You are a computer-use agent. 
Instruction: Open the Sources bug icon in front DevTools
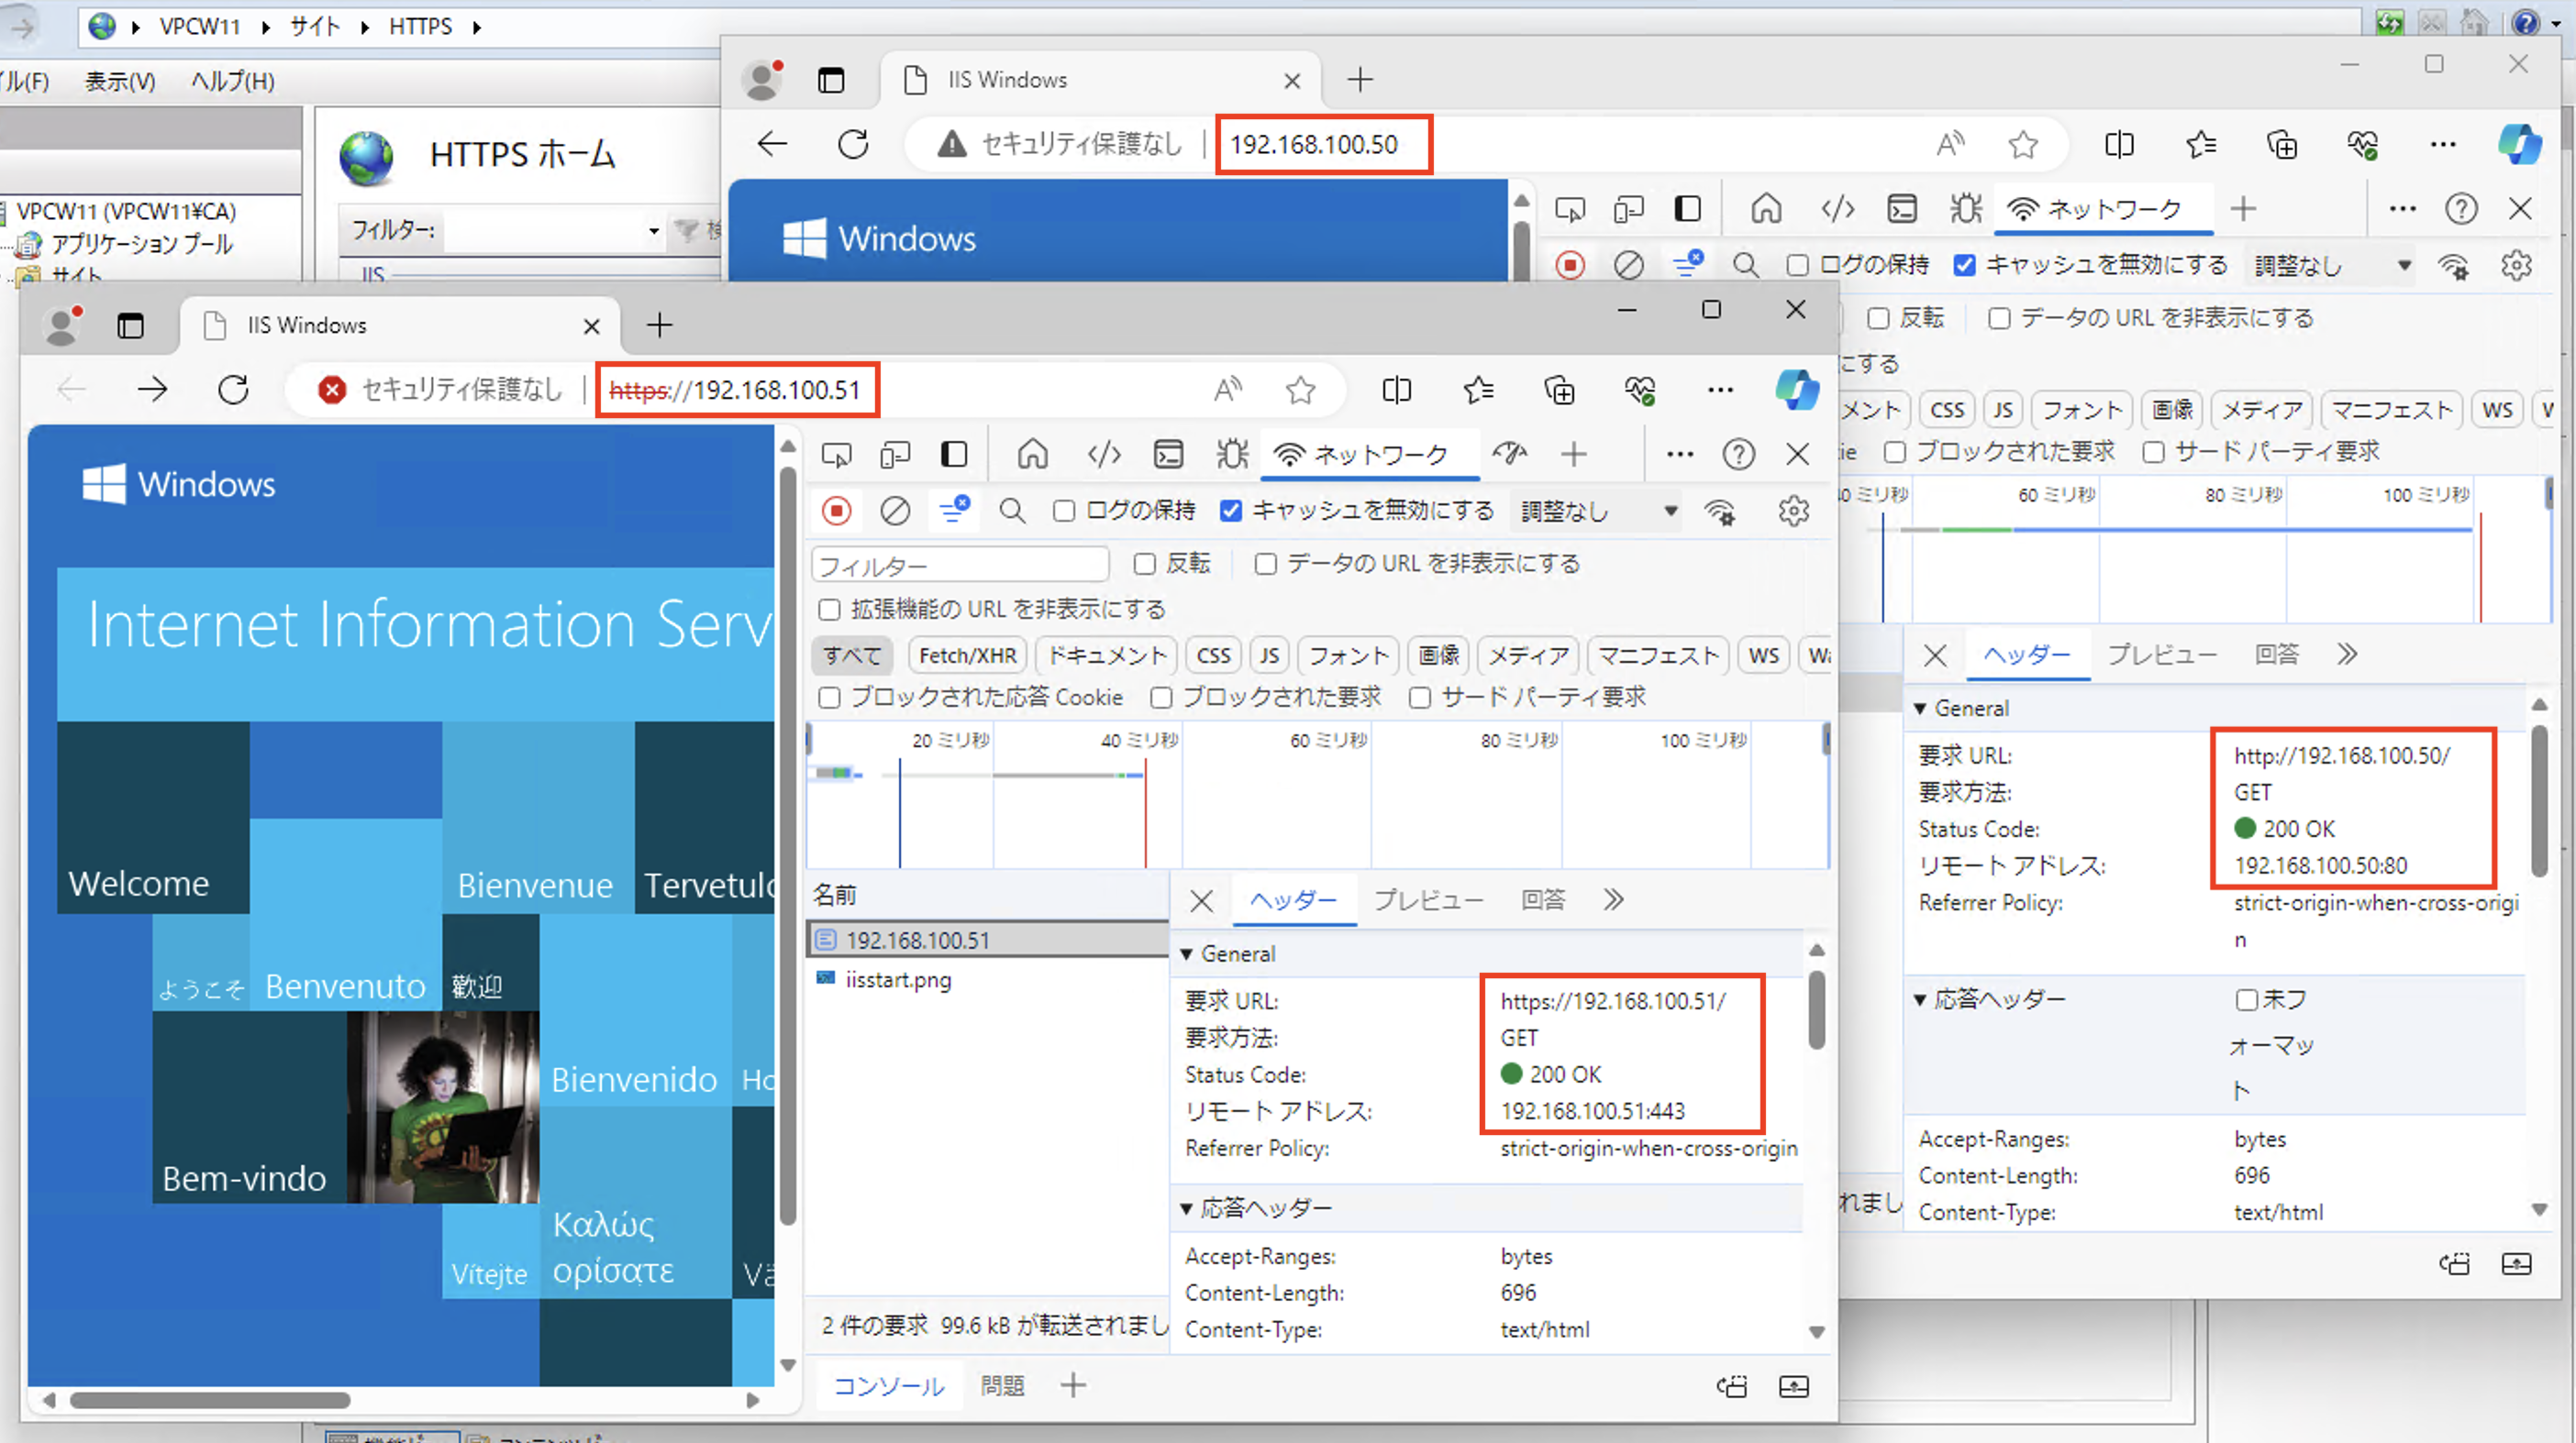pyautogui.click(x=1232, y=455)
